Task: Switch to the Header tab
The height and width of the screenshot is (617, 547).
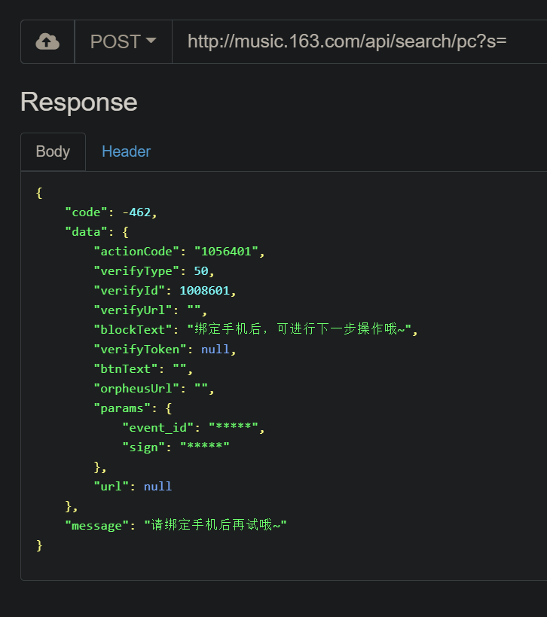Action: [126, 151]
